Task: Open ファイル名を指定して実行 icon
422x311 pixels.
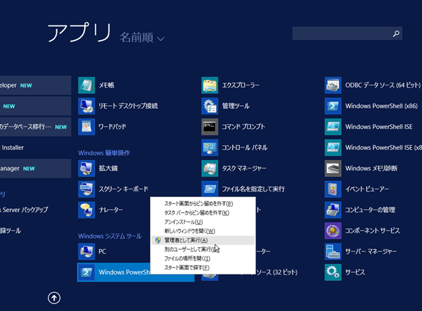Action: (210, 189)
